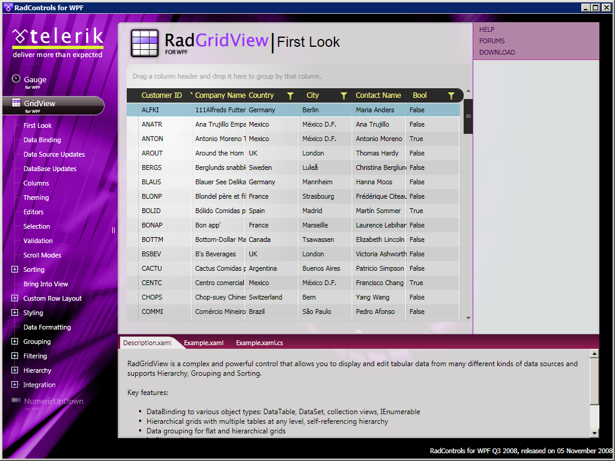Open the Data Formatting example
615x461 pixels.
(x=47, y=327)
